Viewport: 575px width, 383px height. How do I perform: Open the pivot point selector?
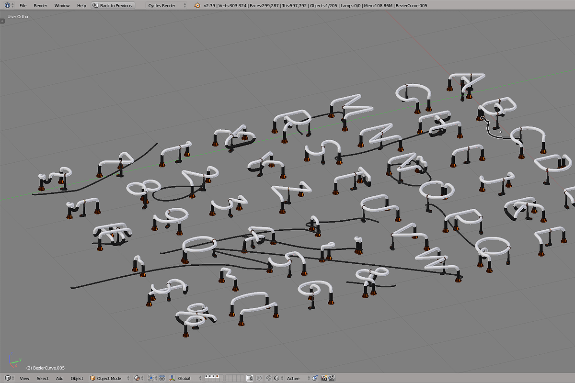tap(153, 378)
